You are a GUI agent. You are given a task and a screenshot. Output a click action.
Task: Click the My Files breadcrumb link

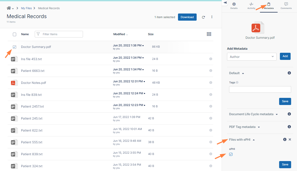tap(26, 8)
